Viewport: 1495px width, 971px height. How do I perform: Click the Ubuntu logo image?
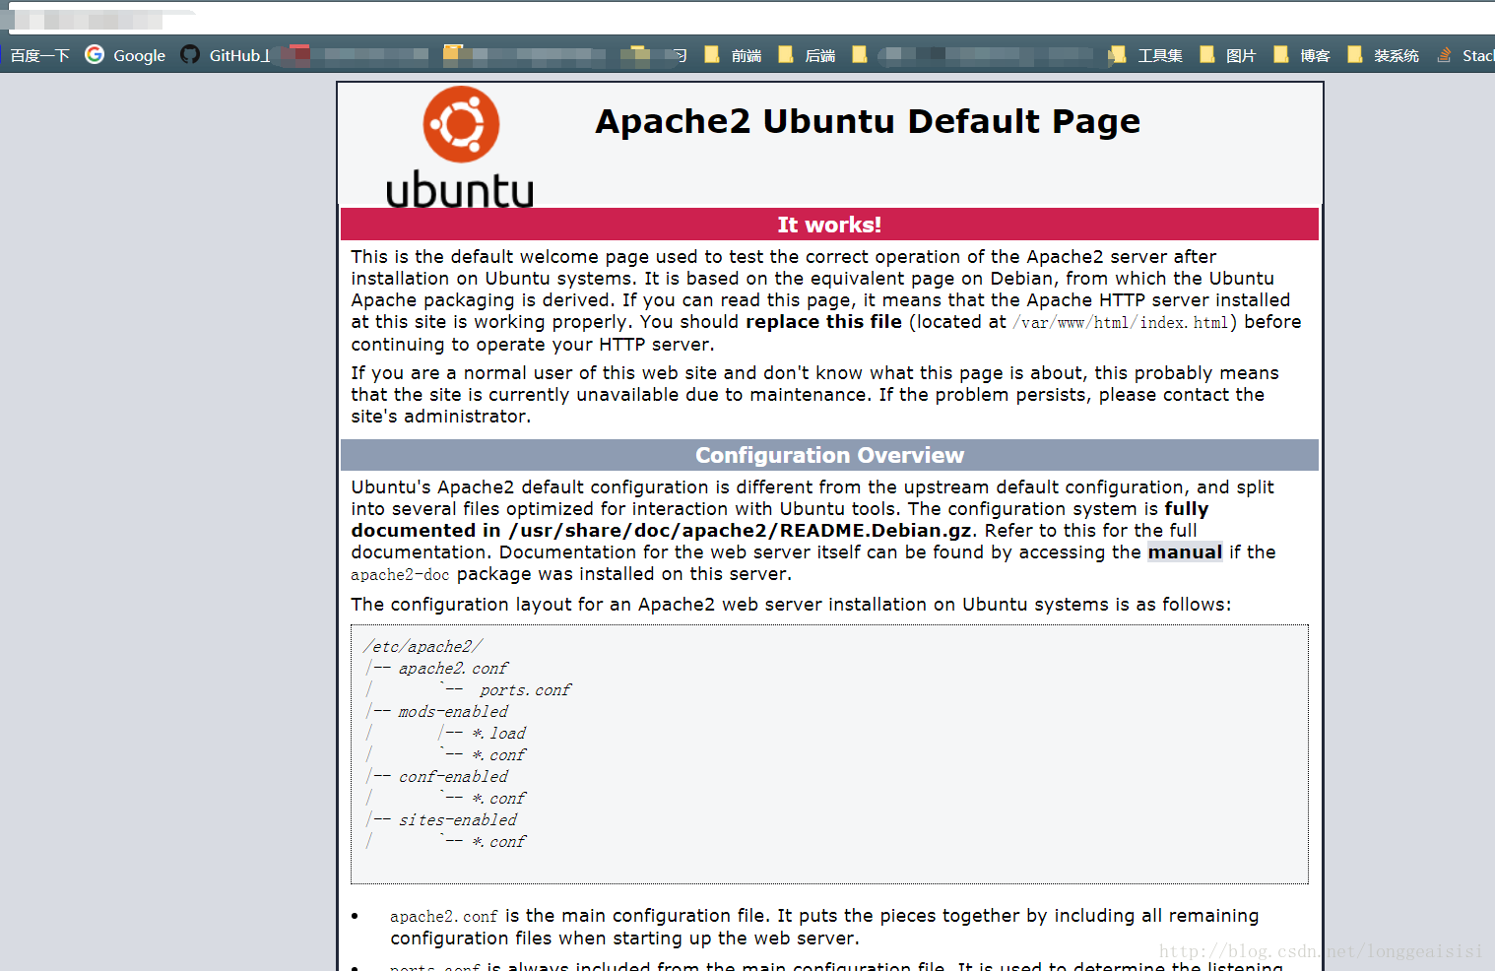pyautogui.click(x=460, y=147)
